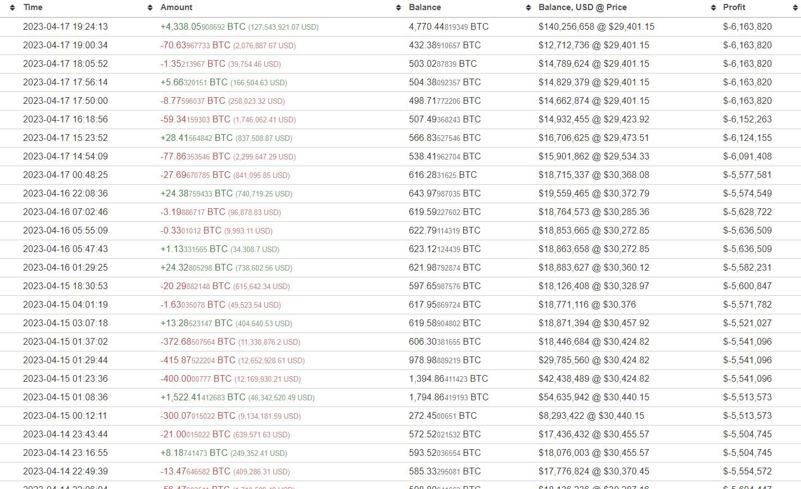The image size is (801, 489).
Task: Click the sort arrows for the Balance column
Action: [528, 7]
